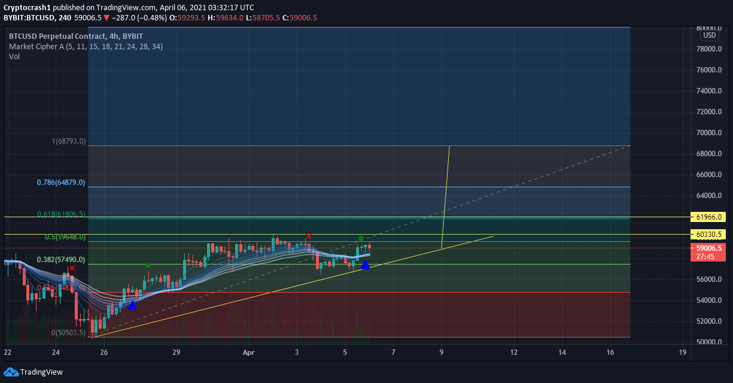733x383 pixels.
Task: Select the 0.786(64879.0) Fibonacci level label
Action: click(x=61, y=182)
